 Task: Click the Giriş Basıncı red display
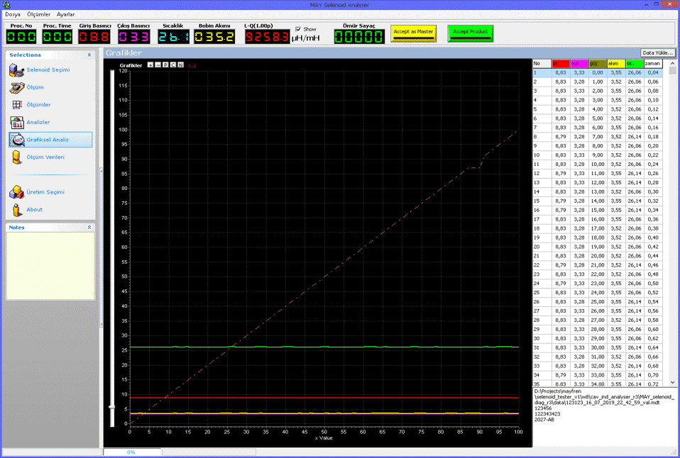pos(94,37)
